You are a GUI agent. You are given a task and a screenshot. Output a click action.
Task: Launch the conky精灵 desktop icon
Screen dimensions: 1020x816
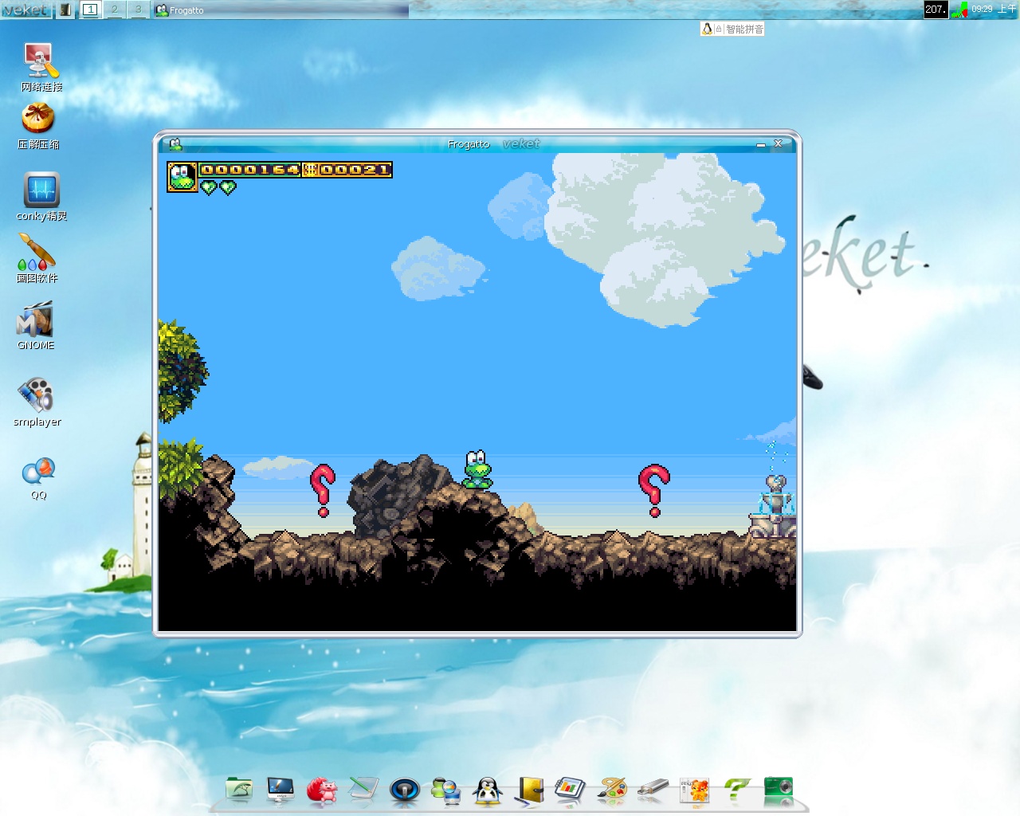click(41, 196)
